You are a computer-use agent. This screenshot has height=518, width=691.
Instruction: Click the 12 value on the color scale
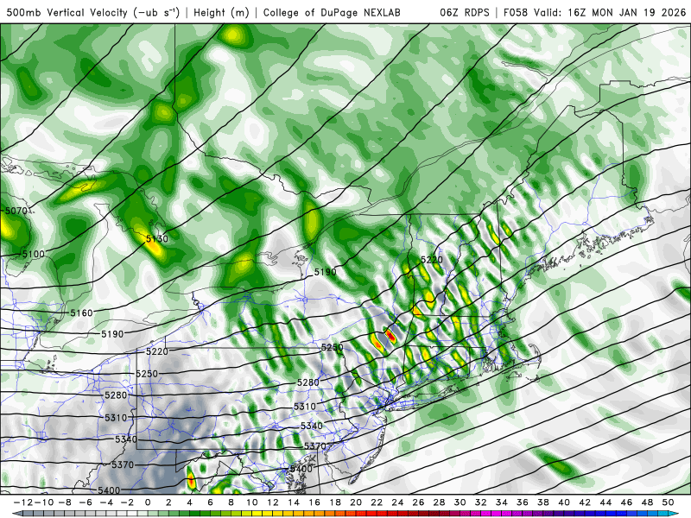(273, 502)
